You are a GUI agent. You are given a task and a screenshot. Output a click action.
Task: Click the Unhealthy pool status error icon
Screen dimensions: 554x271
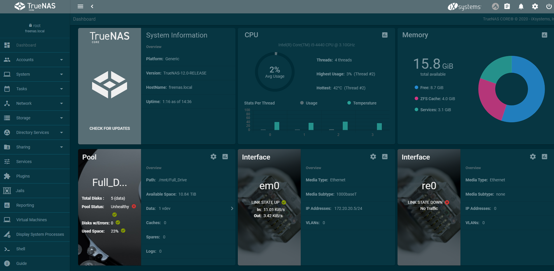point(134,206)
